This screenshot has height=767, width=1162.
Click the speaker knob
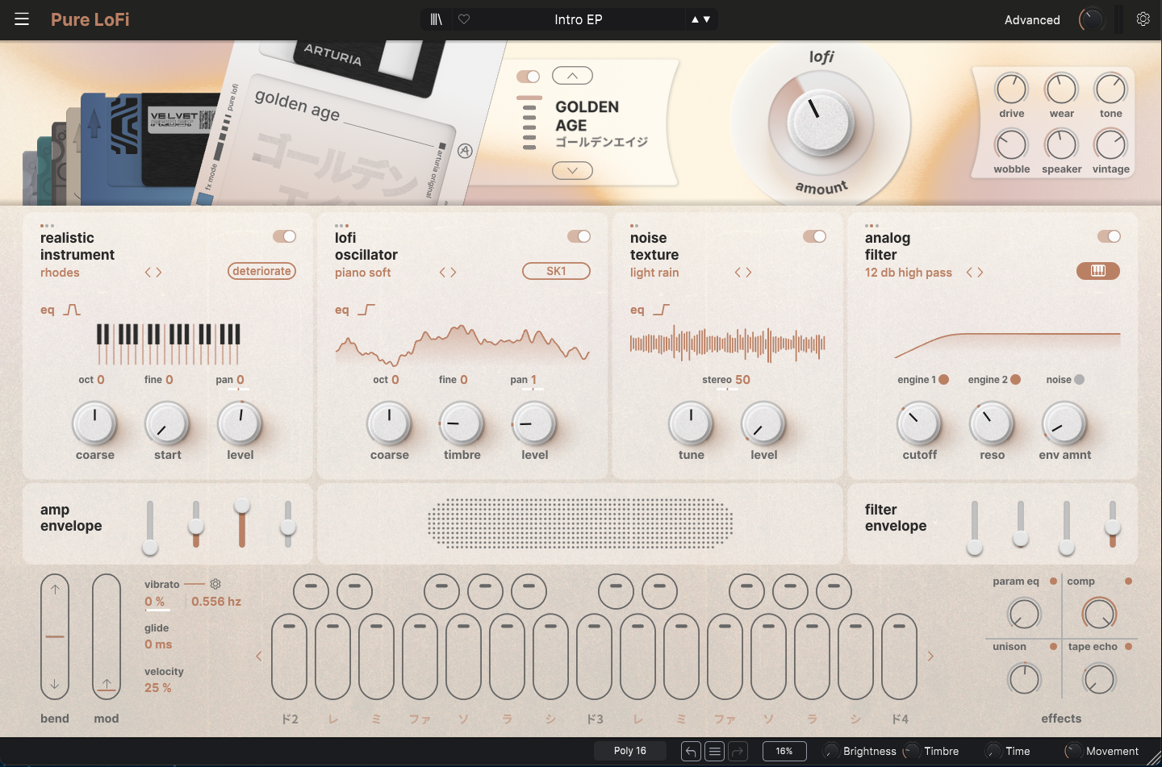(x=1061, y=145)
